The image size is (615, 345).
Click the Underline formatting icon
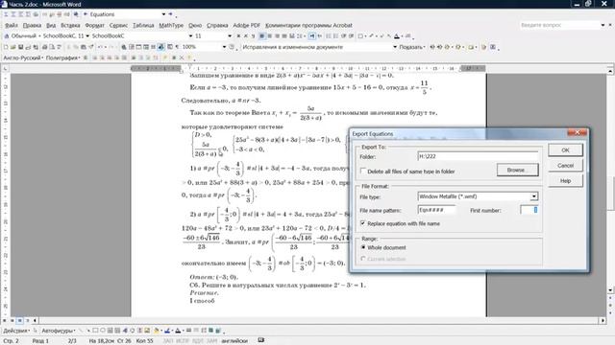[x=254, y=36]
